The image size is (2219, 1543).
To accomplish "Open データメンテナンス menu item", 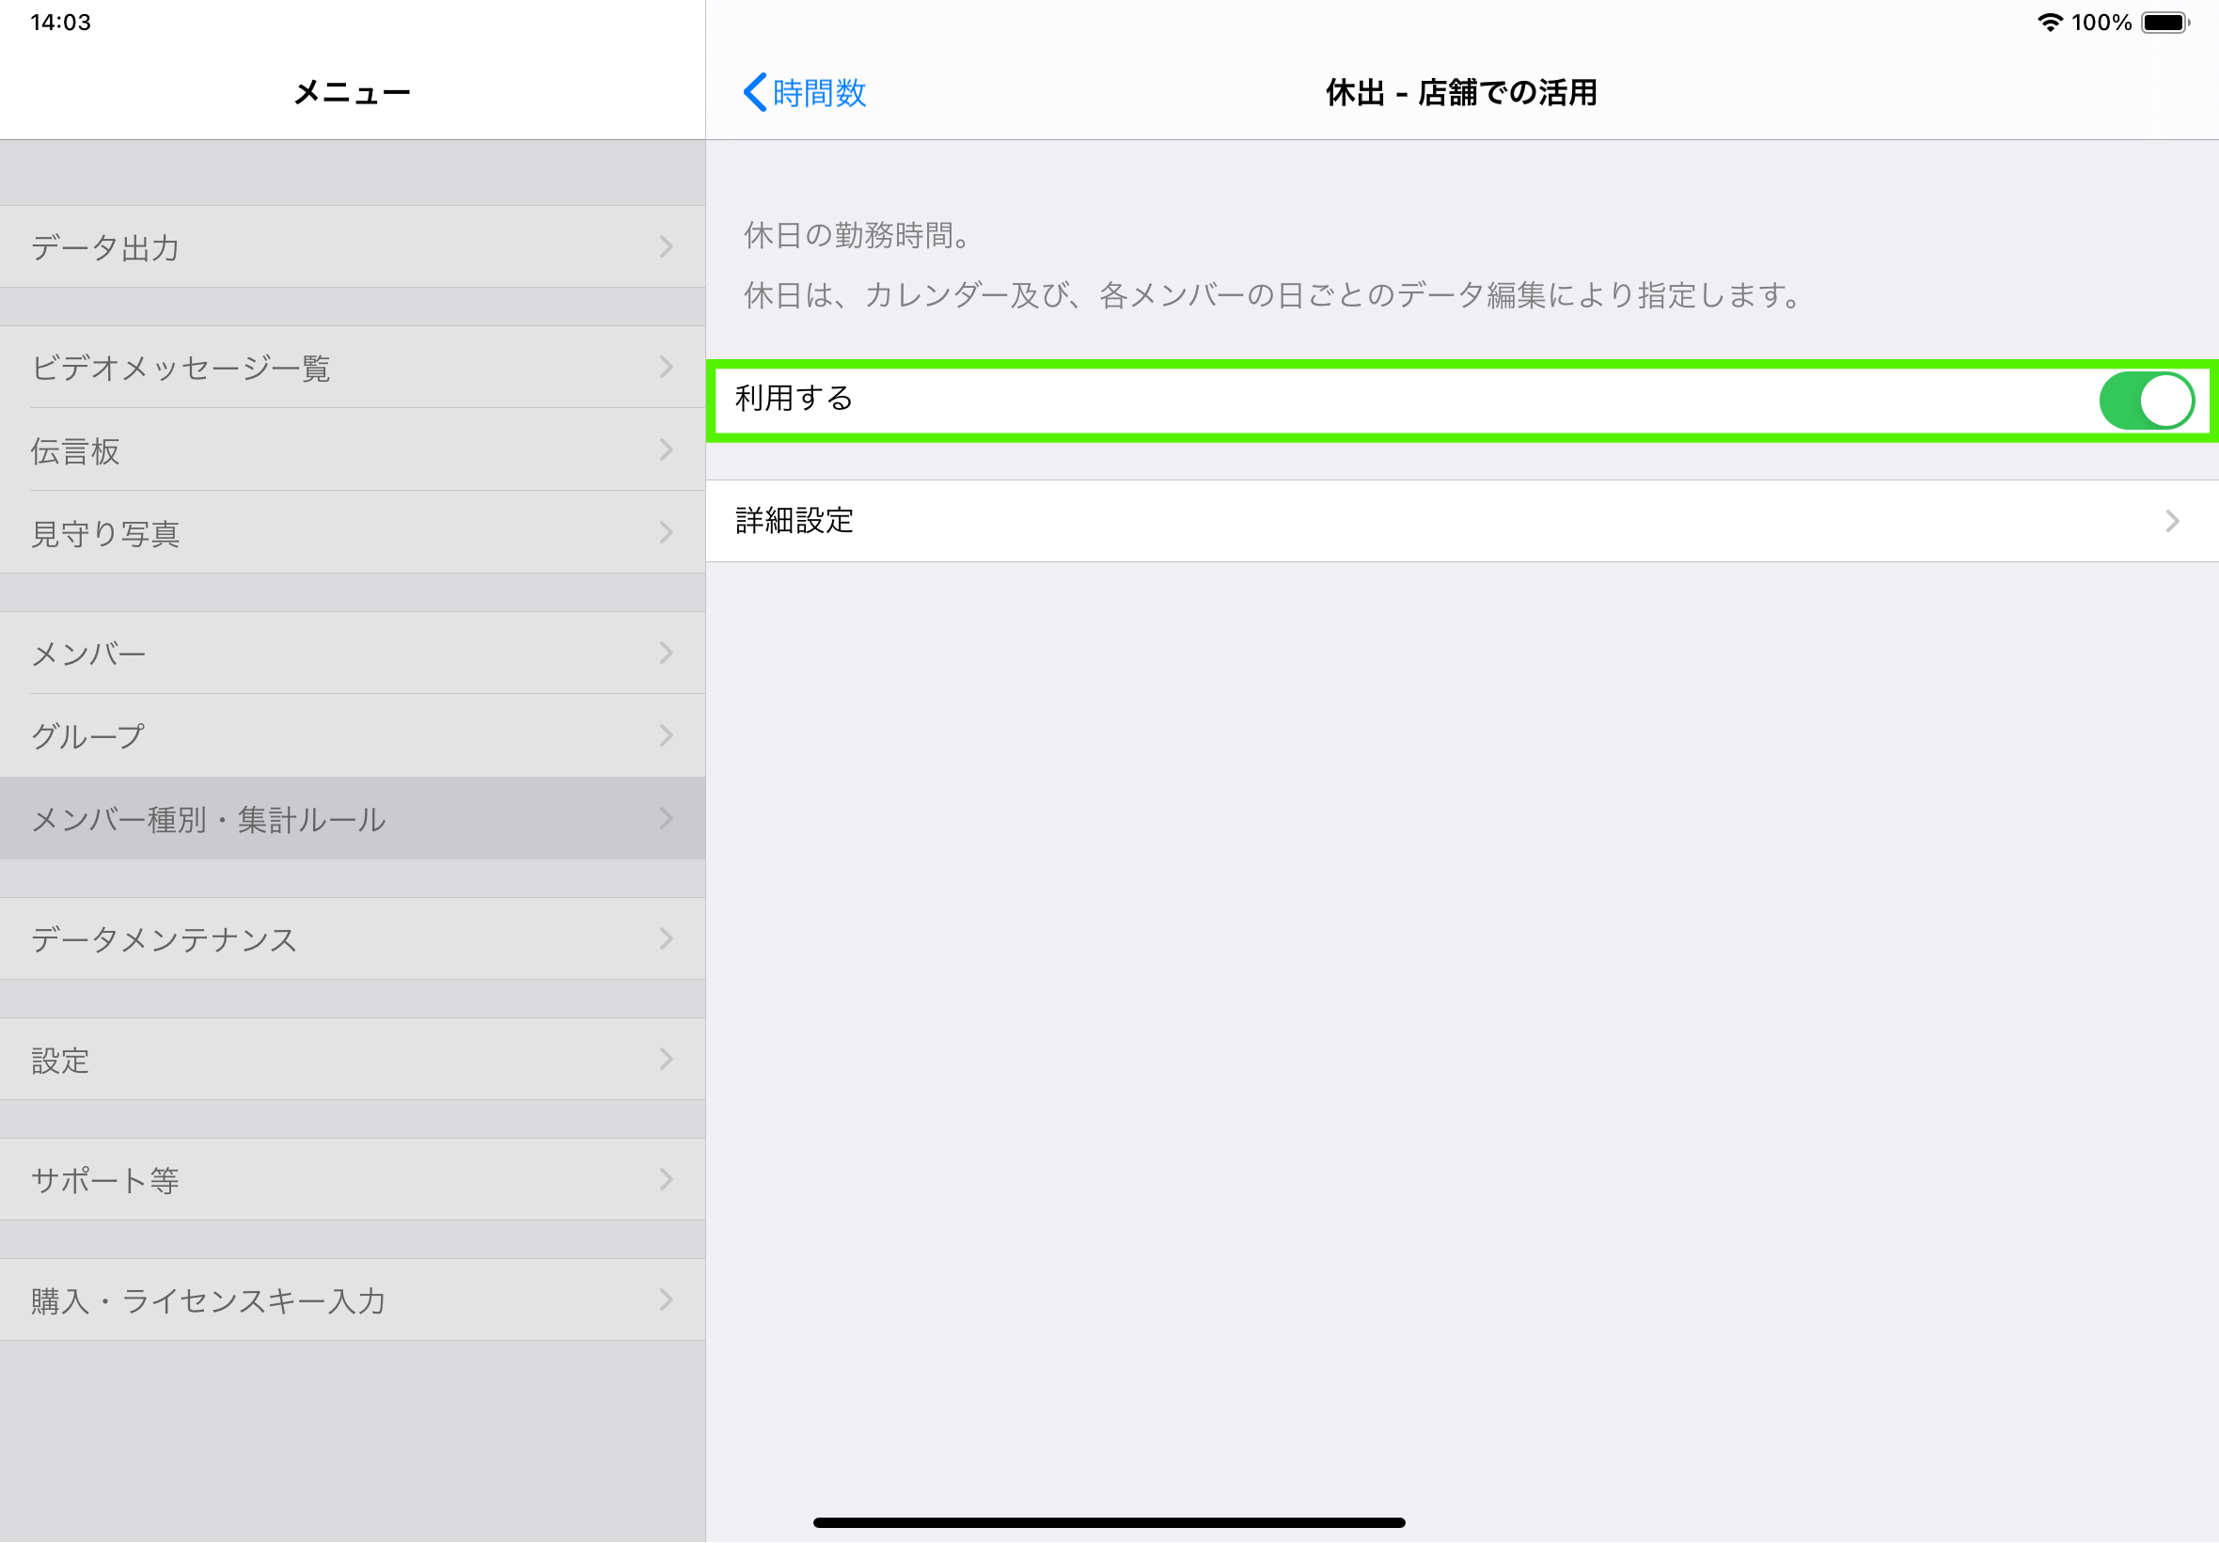I will pyautogui.click(x=353, y=938).
